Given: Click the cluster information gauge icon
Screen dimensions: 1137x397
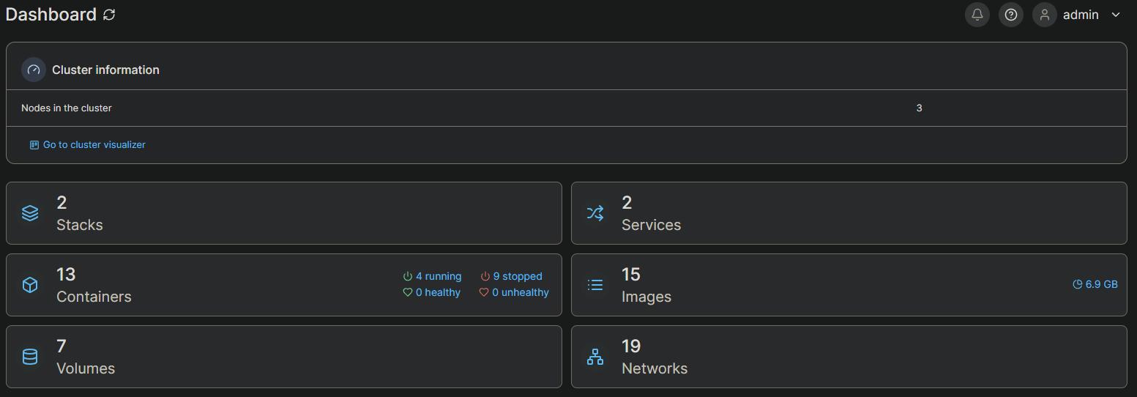Looking at the screenshot, I should (34, 70).
